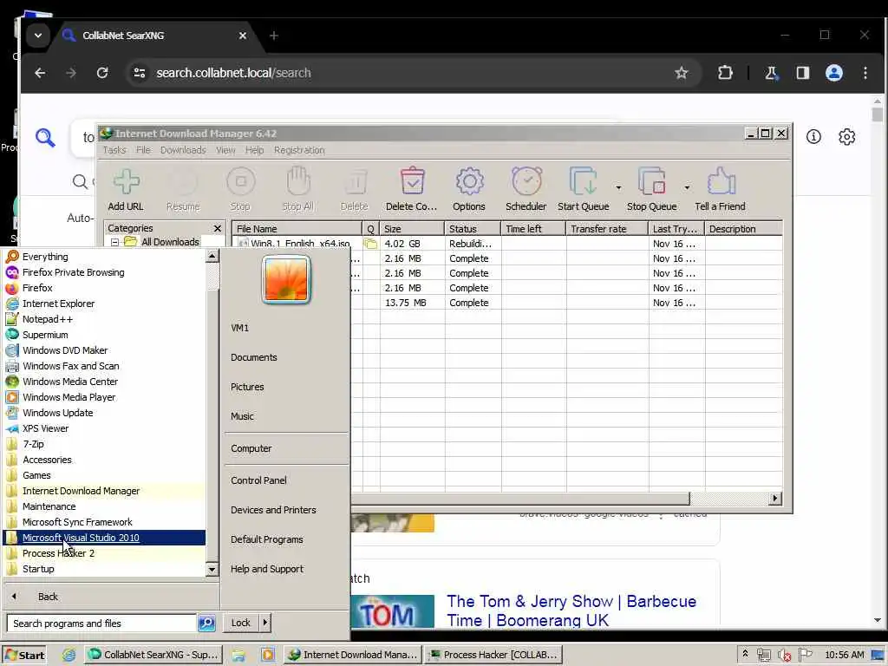Open the Tasks menu in IDM
This screenshot has height=666, width=888.
pyautogui.click(x=114, y=150)
